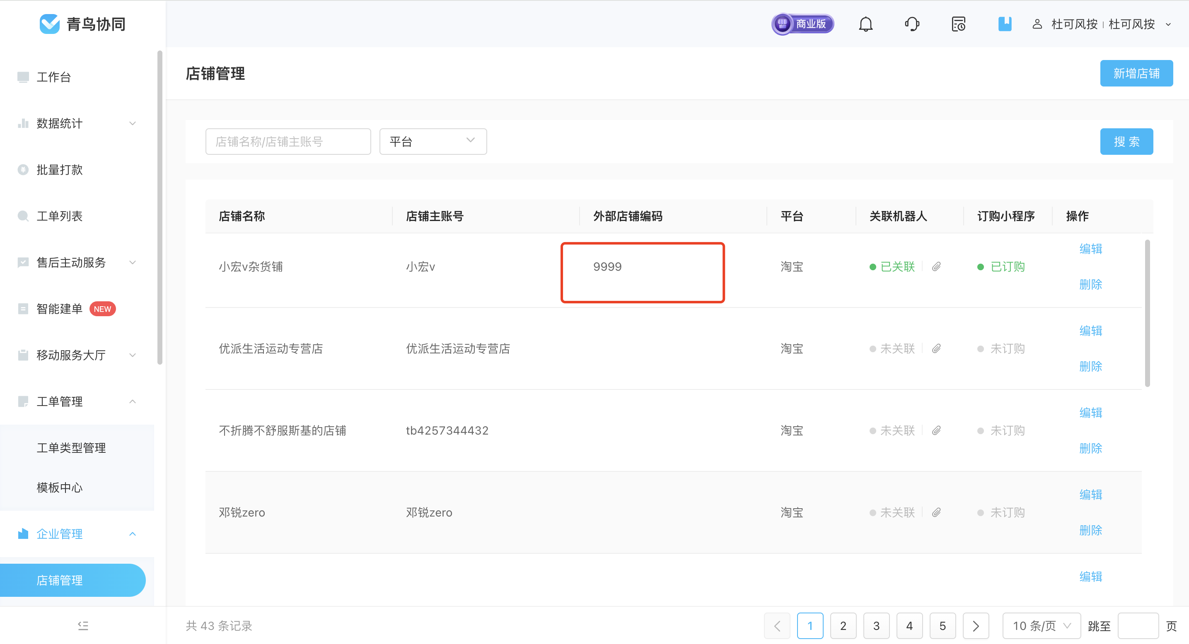Image resolution: width=1189 pixels, height=644 pixels.
Task: Open the blue bookmark guide icon
Action: pos(1005,24)
